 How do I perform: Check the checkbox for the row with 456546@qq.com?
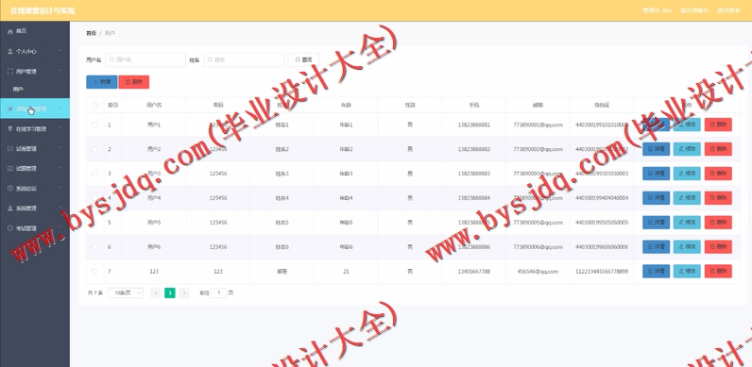click(94, 271)
